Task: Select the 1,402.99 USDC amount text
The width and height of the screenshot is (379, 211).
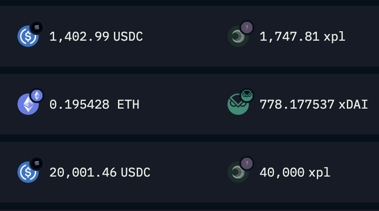Action: tap(96, 37)
